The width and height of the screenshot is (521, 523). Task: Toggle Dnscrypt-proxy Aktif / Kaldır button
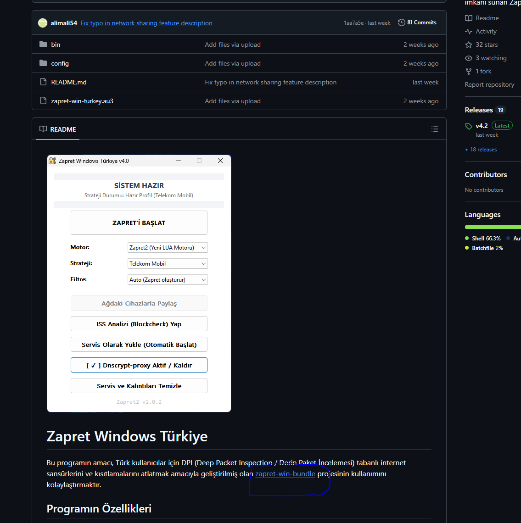click(x=139, y=365)
